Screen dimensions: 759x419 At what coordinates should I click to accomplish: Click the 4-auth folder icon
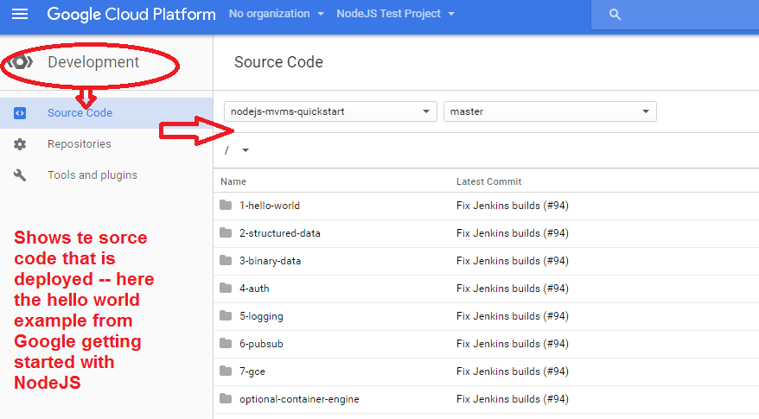point(226,289)
